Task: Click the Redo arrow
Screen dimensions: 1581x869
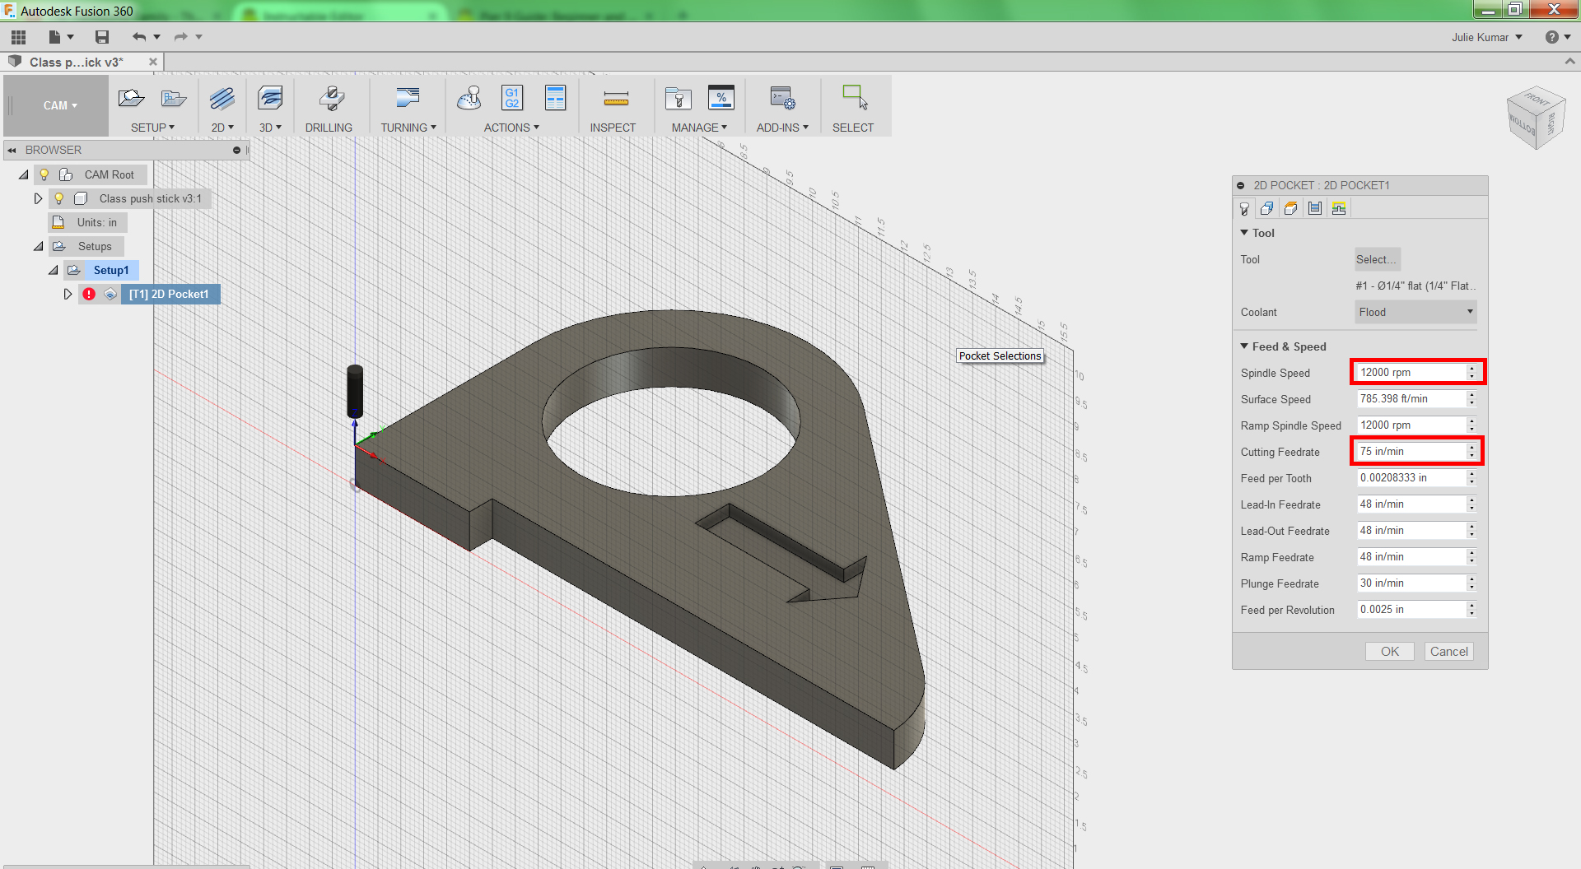Action: pos(181,37)
